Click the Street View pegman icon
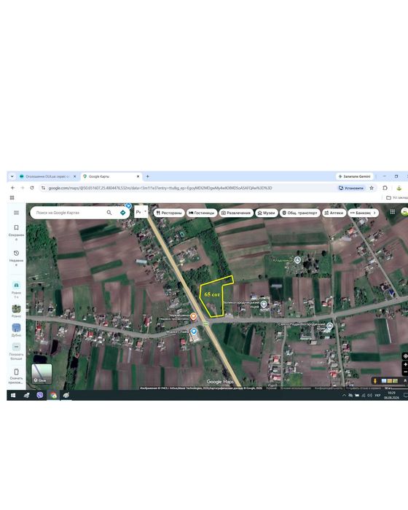The image size is (408, 510). point(375,381)
